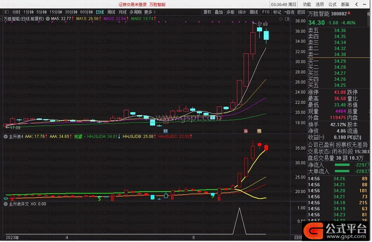Click the 日线 label at bottom axis
The image size is (372, 242).
click(298, 238)
